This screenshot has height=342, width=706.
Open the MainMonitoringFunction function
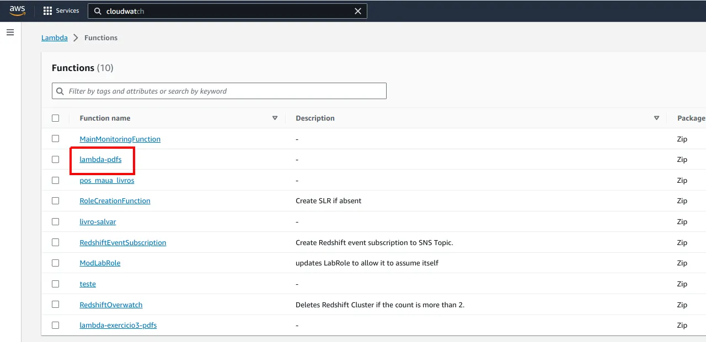pyautogui.click(x=120, y=139)
